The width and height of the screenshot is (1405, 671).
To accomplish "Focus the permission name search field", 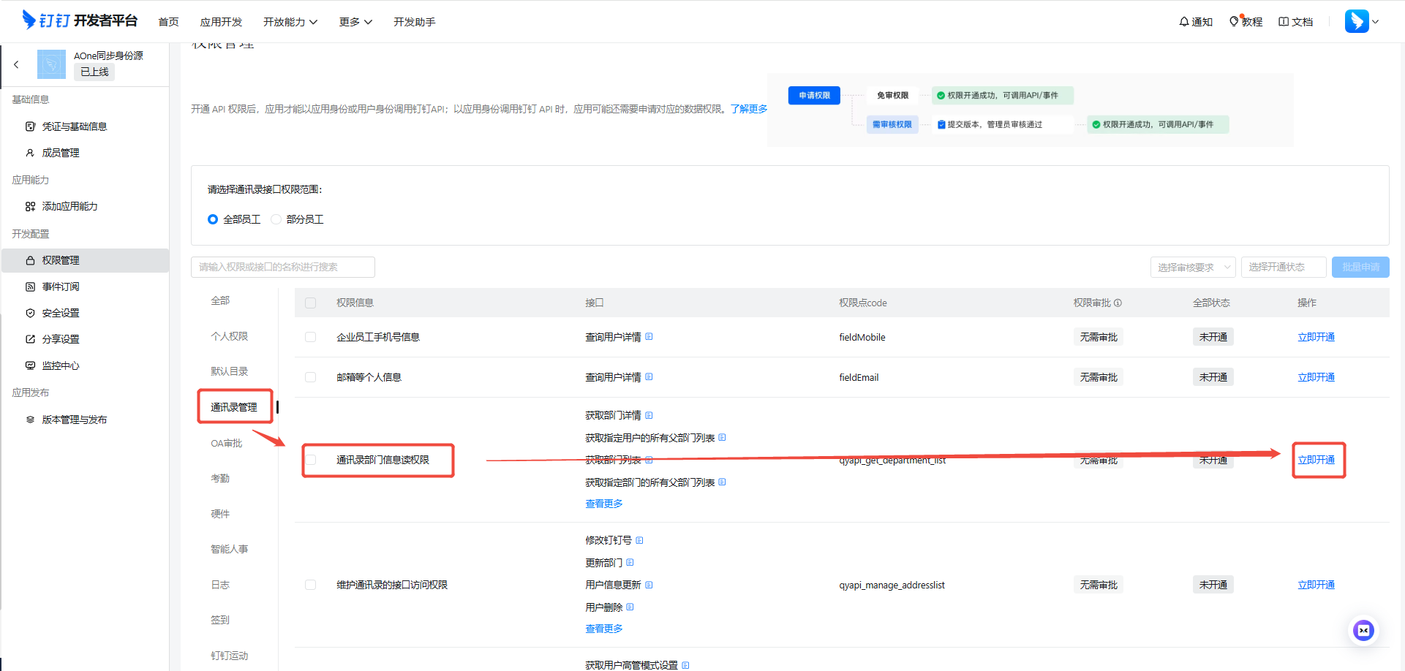I will pos(283,268).
